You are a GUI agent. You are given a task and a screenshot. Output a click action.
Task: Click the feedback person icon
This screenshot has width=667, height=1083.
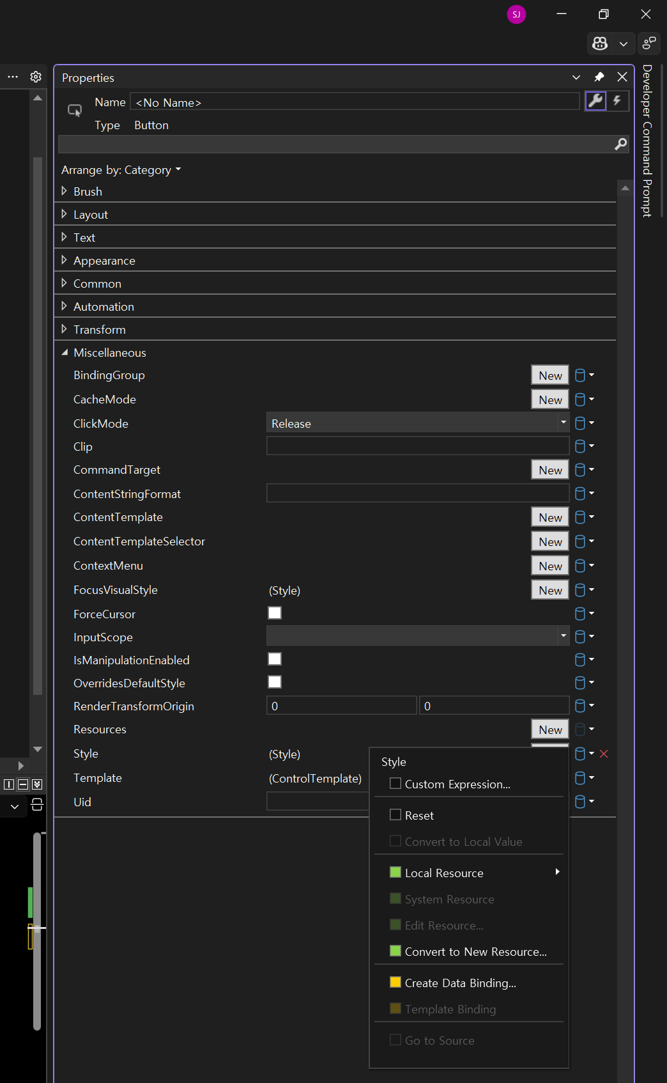tap(649, 43)
